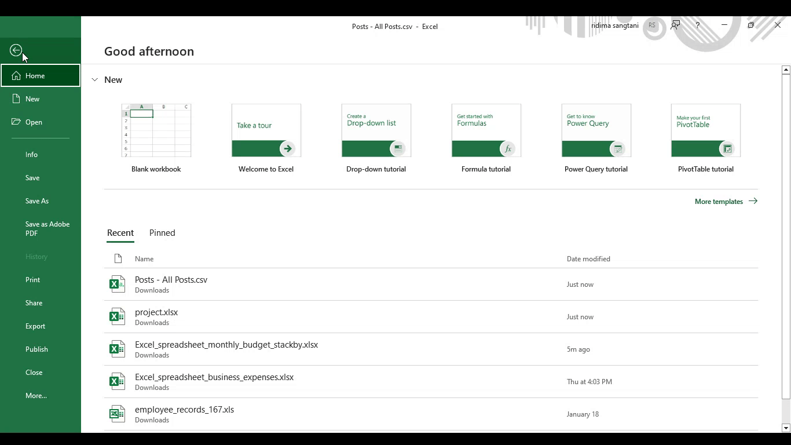
Task: Create a Blank workbook
Action: (156, 138)
